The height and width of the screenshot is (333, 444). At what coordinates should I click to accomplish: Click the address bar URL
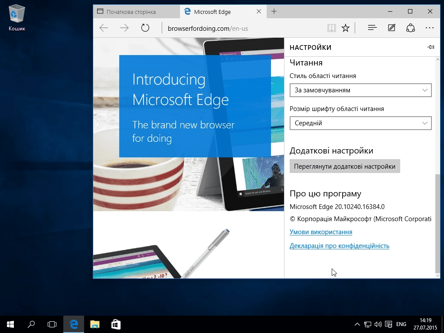point(208,28)
